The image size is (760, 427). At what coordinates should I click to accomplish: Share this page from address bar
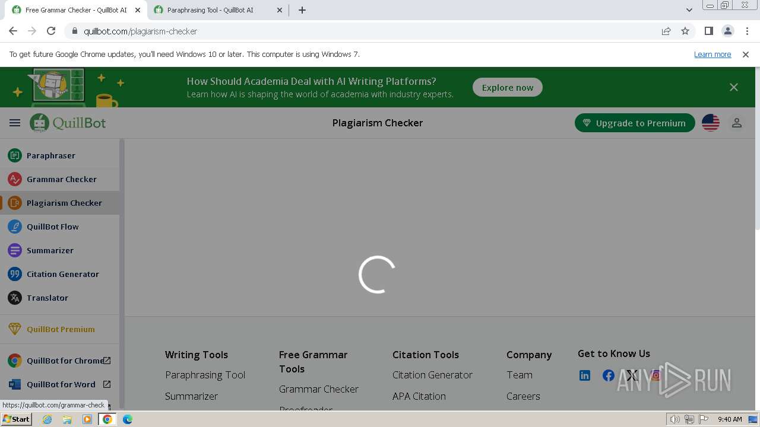[x=666, y=31]
